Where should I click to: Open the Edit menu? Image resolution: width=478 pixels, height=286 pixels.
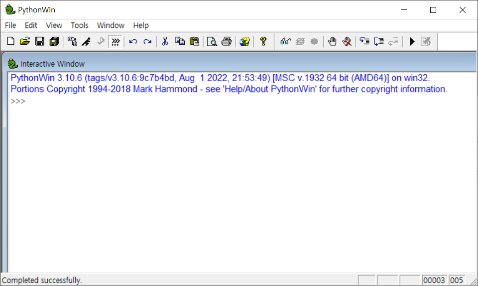click(x=31, y=25)
